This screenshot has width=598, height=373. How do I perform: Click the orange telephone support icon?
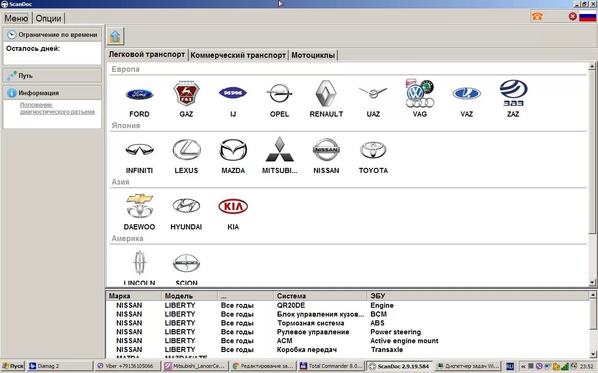537,17
